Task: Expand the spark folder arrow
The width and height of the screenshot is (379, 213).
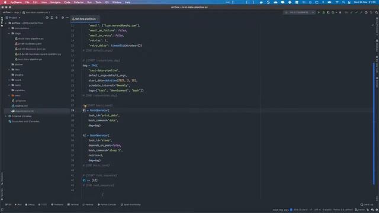Action: tap(9, 80)
